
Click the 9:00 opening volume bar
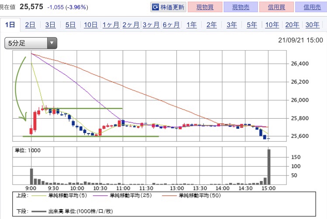31,176
